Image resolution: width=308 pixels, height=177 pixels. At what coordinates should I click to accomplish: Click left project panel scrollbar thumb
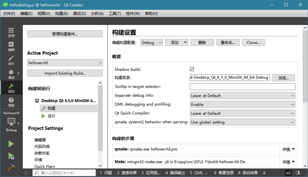tap(100, 118)
